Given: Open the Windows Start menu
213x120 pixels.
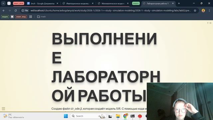Looking at the screenshot, I should [x=66, y=116].
